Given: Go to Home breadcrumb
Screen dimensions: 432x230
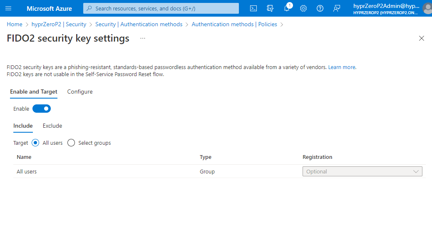Looking at the screenshot, I should (15, 24).
